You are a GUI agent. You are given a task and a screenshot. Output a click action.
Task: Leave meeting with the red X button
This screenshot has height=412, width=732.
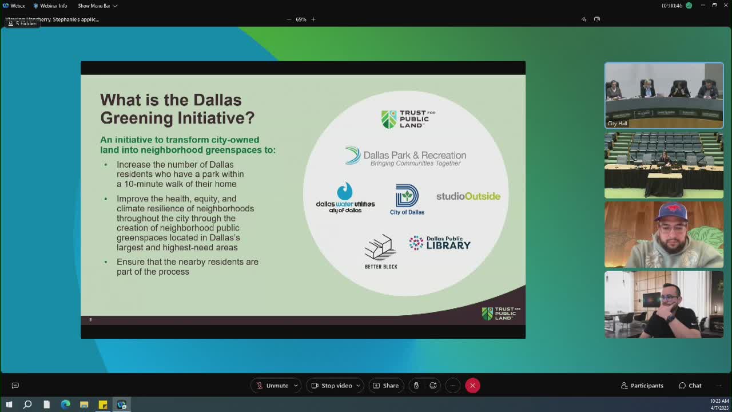point(473,386)
